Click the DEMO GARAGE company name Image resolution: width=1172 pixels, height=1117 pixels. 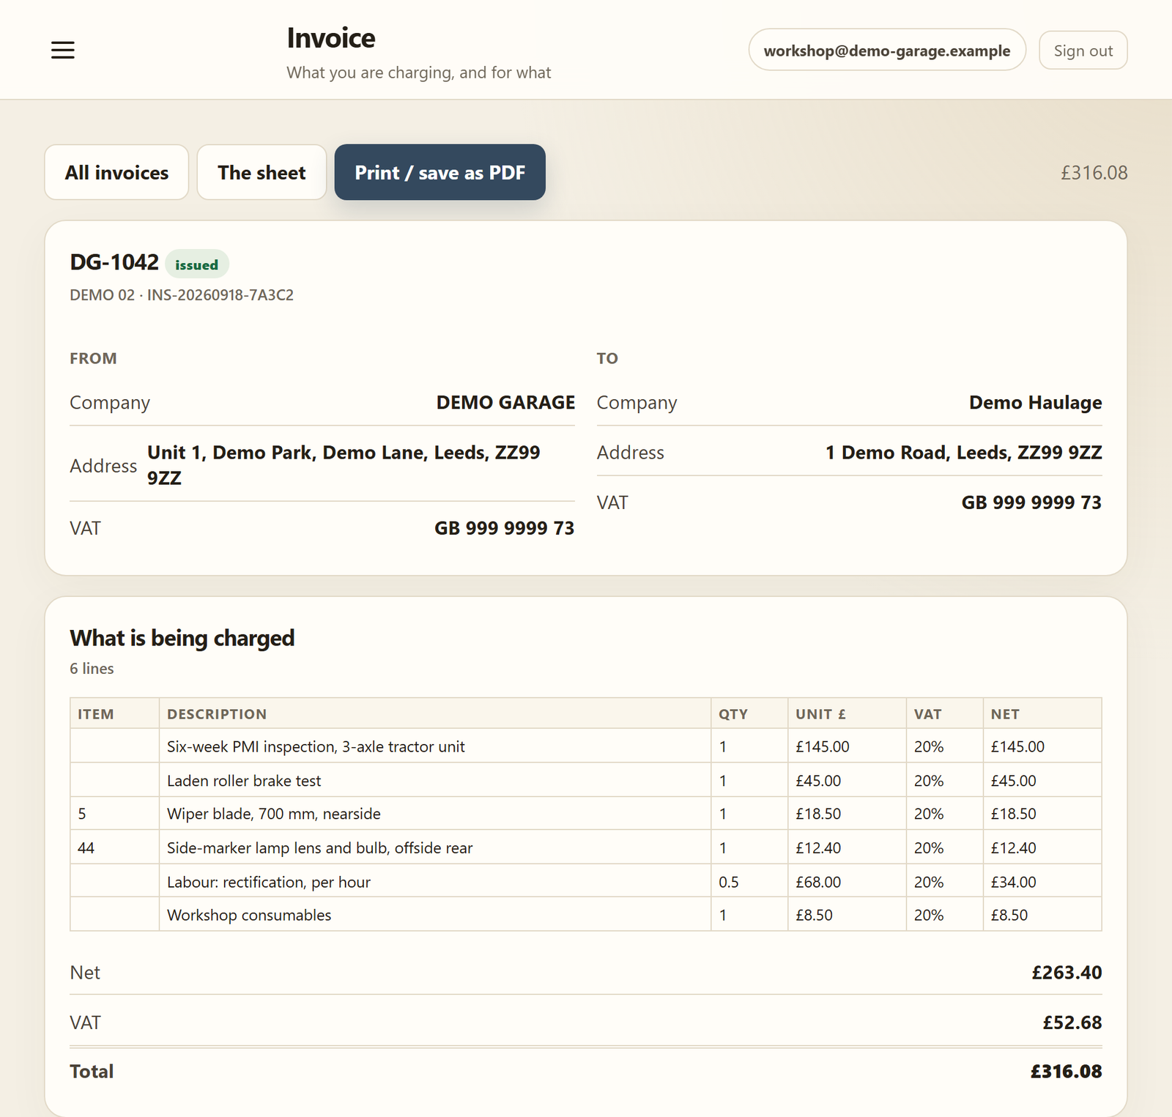505,402
